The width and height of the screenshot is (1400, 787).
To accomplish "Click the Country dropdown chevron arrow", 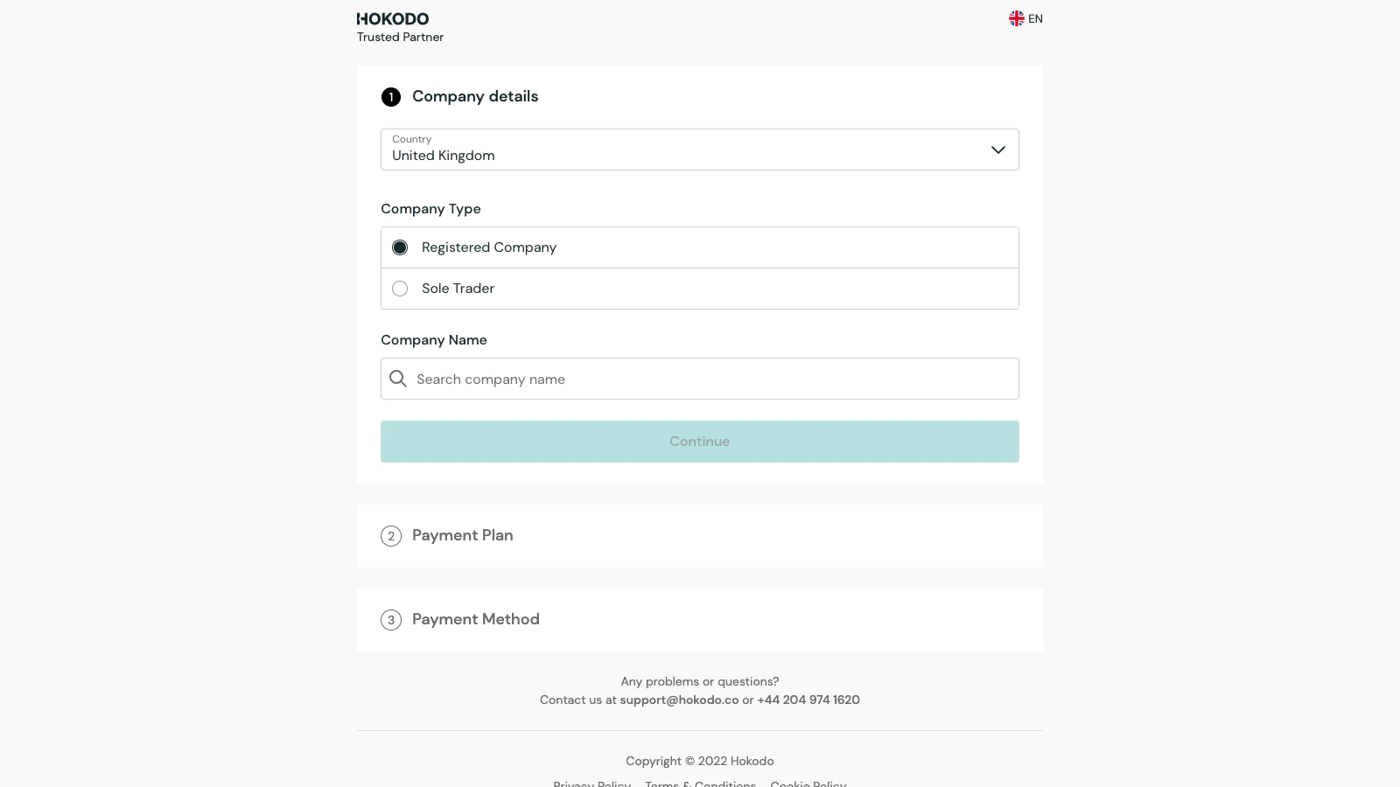I will pos(997,150).
